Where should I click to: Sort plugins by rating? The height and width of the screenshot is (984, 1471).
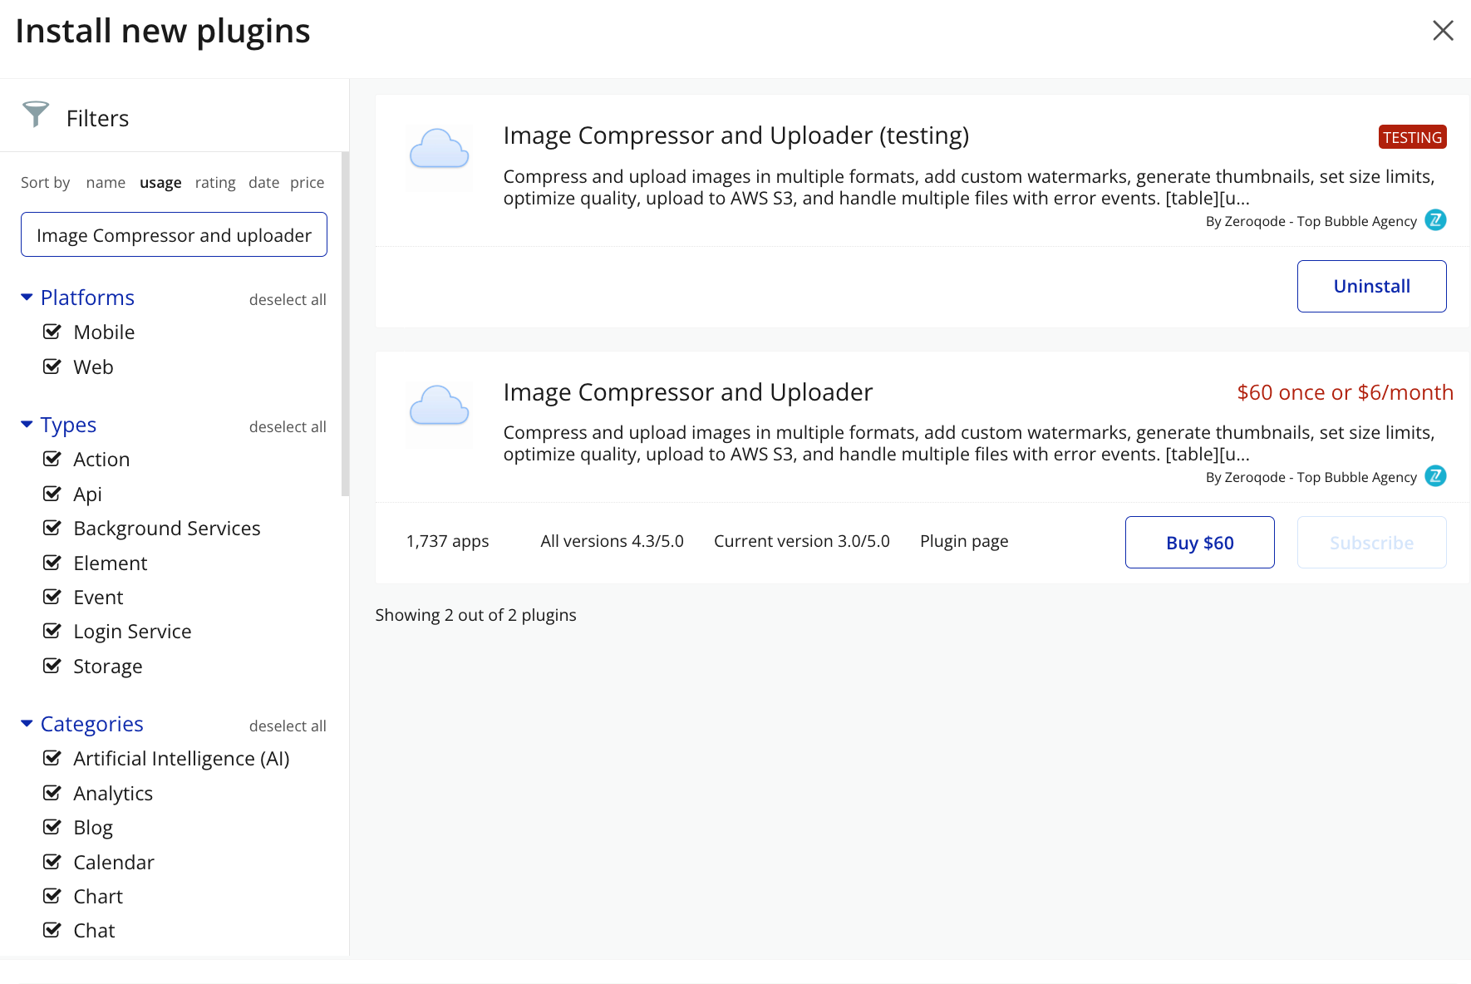215,183
